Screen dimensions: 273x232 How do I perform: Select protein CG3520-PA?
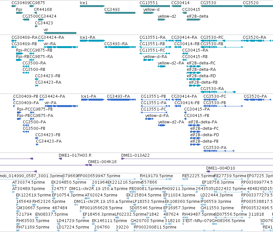click(x=258, y=100)
